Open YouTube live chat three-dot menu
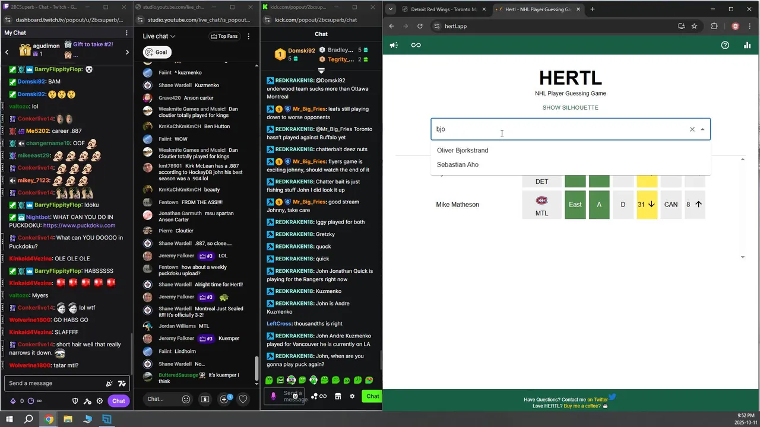760x427 pixels. (249, 36)
